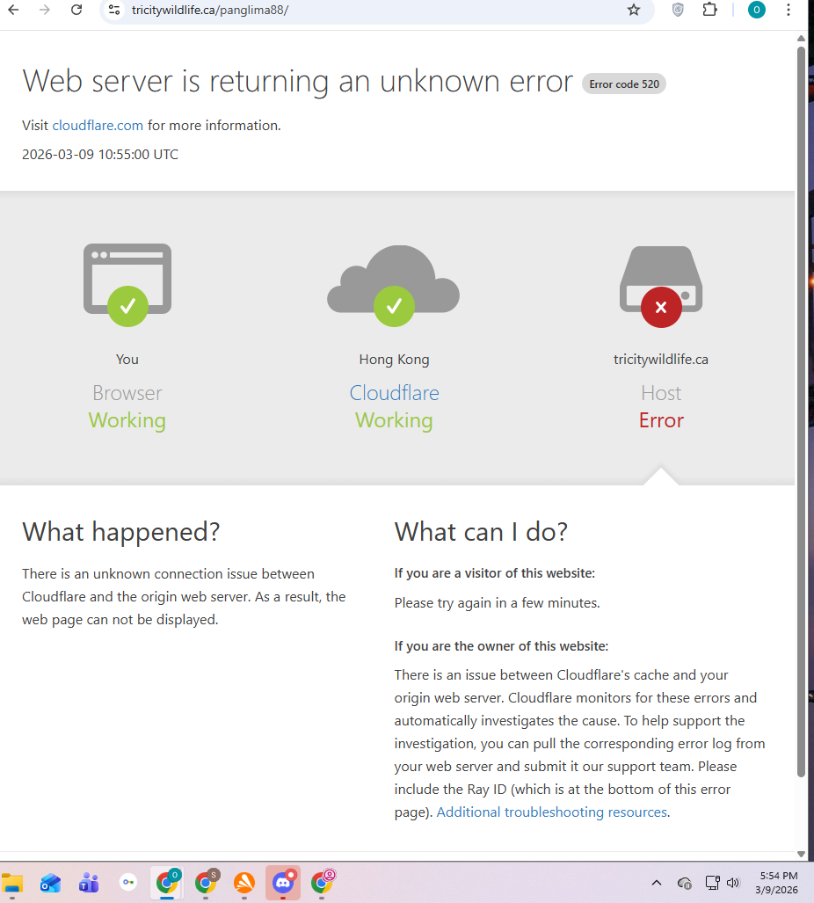Viewport: 814px width, 903px height.
Task: Click the browser window status icon
Action: 127,285
